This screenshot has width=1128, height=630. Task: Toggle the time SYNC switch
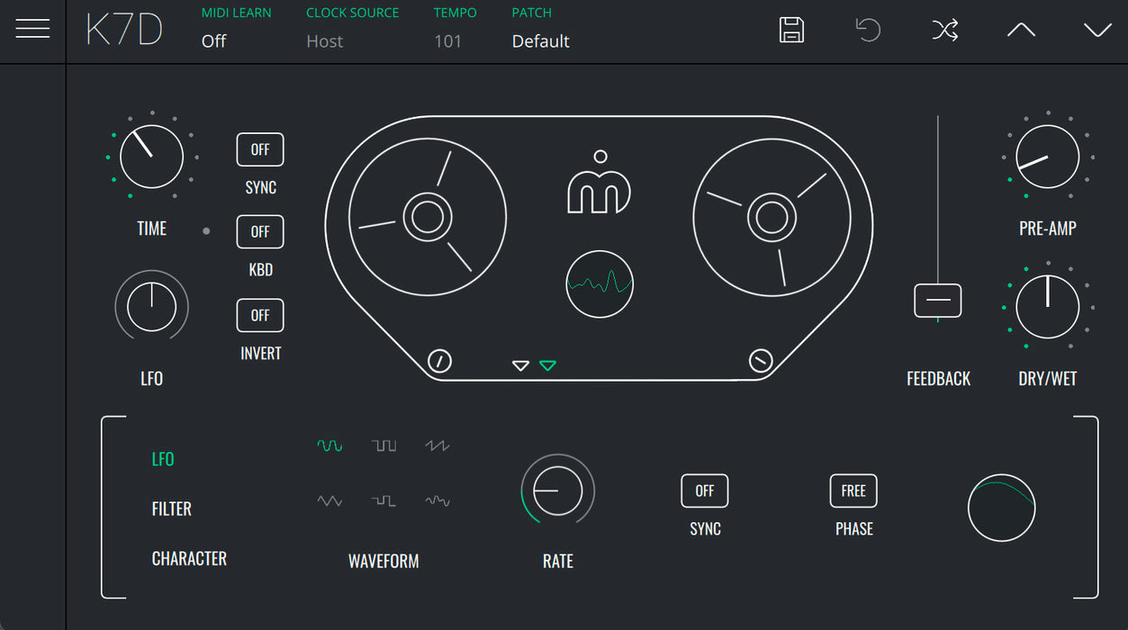tap(260, 150)
